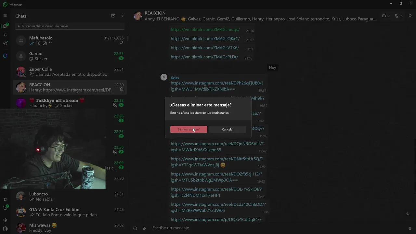Open the Mis wawas chat
Image resolution: width=416 pixels, height=234 pixels.
(70, 227)
